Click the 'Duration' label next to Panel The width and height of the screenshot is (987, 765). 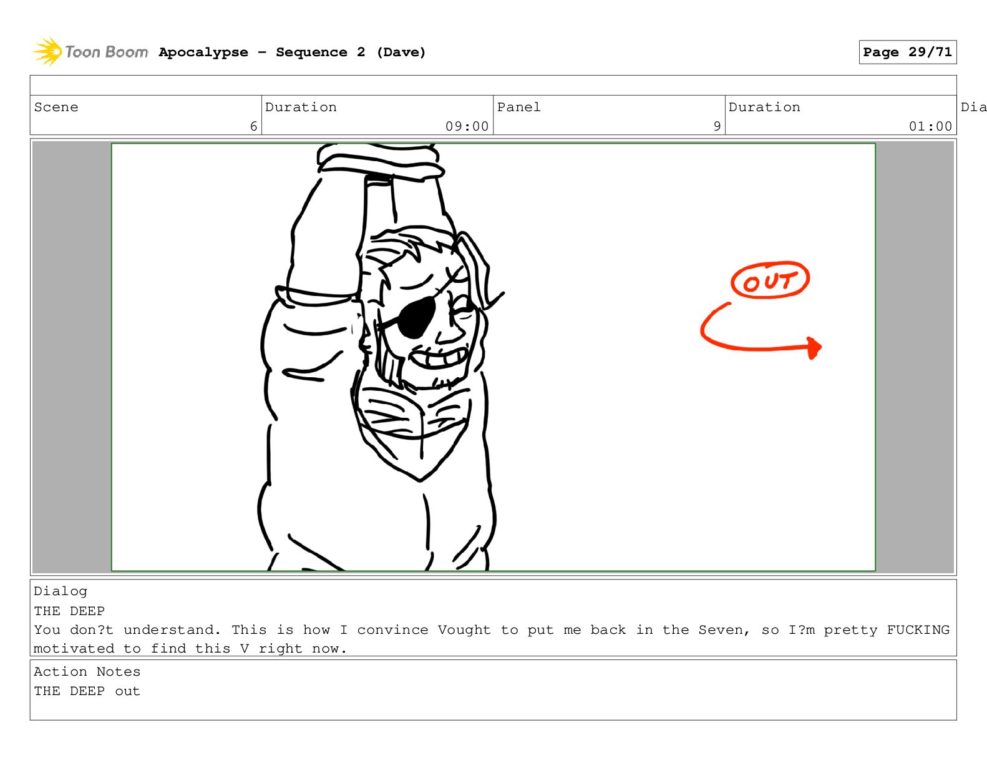(764, 107)
